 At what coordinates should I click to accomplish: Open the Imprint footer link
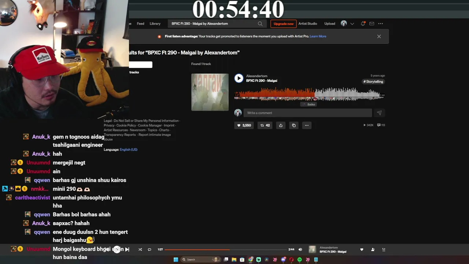(169, 125)
